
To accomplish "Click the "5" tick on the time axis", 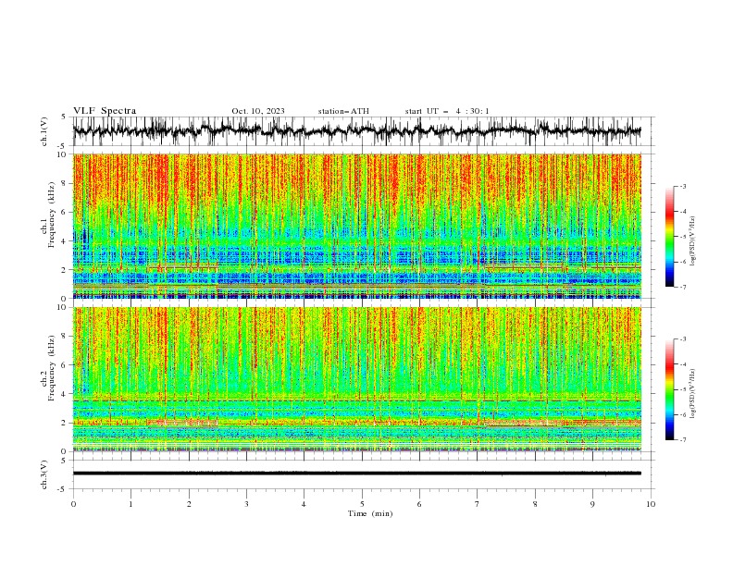I will pos(362,504).
